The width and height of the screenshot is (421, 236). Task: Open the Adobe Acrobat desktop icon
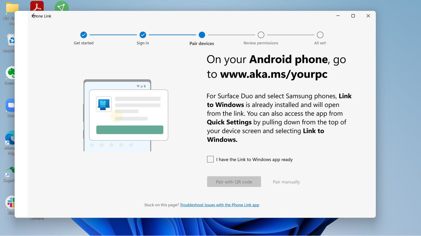37,6
